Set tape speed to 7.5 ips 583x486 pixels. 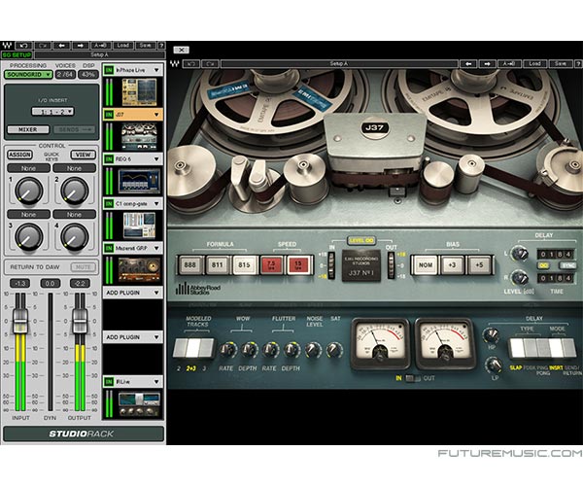point(271,265)
